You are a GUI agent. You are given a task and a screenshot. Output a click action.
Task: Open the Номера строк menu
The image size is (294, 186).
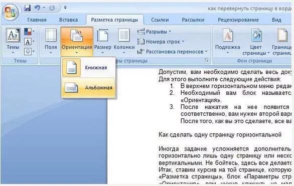click(161, 42)
